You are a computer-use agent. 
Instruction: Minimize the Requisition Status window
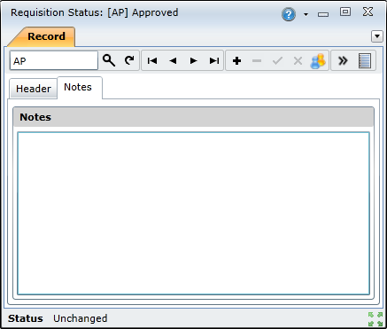pyautogui.click(x=323, y=14)
